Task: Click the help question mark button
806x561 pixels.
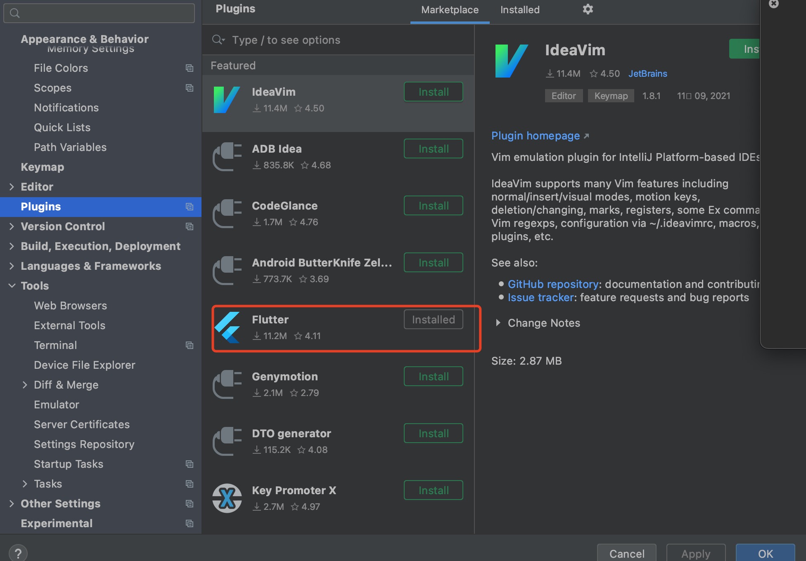Action: pos(18,553)
